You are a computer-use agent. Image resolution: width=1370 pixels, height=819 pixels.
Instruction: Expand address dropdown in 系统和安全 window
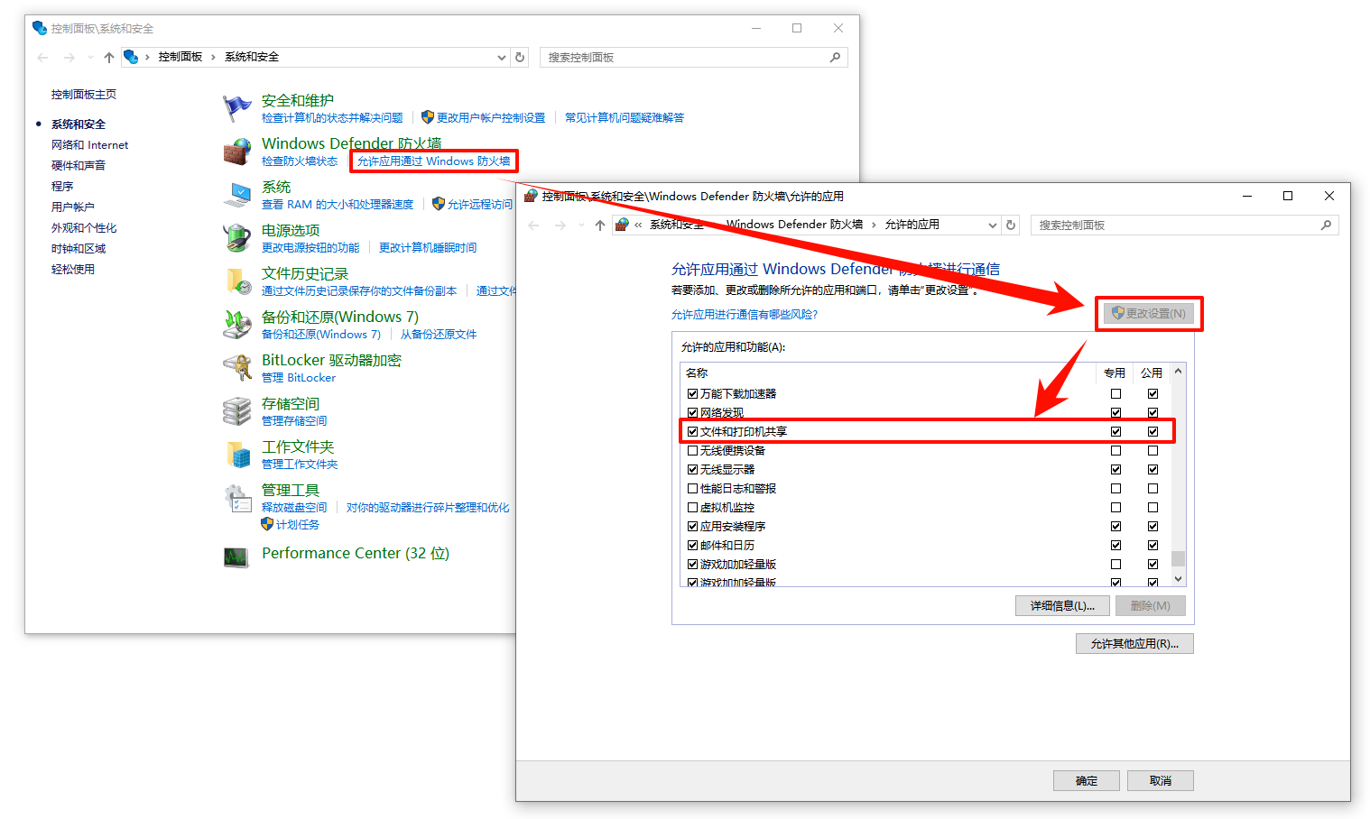(502, 58)
